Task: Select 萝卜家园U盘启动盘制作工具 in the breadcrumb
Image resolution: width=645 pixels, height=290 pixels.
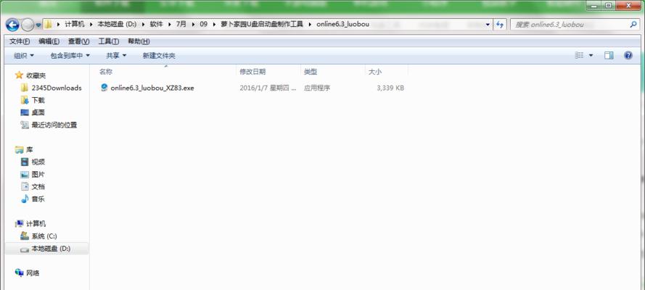Action: [262, 24]
